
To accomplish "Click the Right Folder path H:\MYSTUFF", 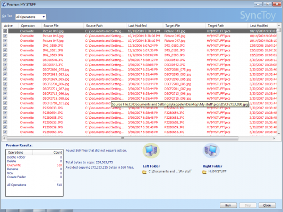I will click(x=217, y=171).
